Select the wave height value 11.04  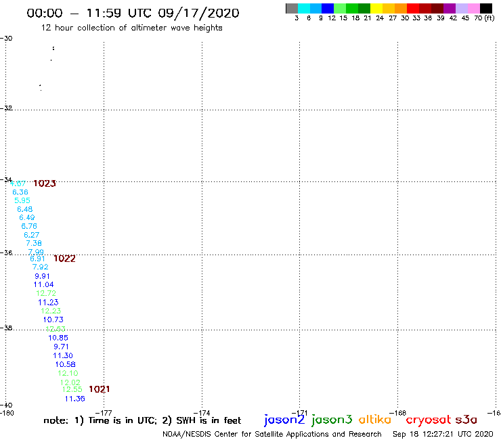click(44, 284)
